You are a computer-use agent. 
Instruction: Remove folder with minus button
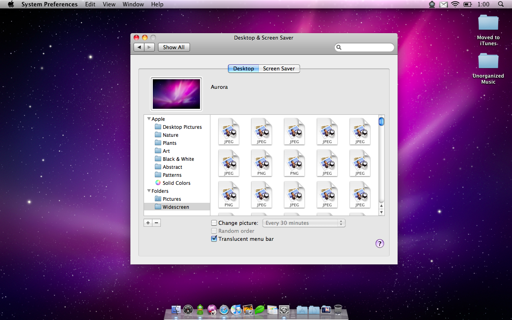[x=156, y=223]
